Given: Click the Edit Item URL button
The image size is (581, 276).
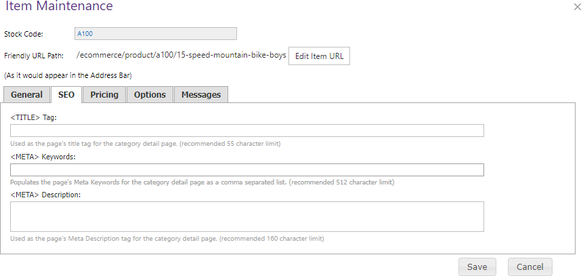Looking at the screenshot, I should click(319, 56).
